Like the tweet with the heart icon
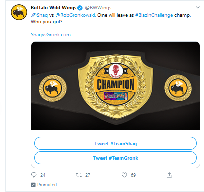Viewport: 204px width, 192px height. point(124,175)
